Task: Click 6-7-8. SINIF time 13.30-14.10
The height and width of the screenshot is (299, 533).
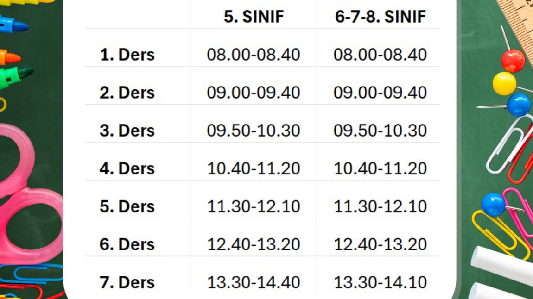Action: tap(380, 282)
